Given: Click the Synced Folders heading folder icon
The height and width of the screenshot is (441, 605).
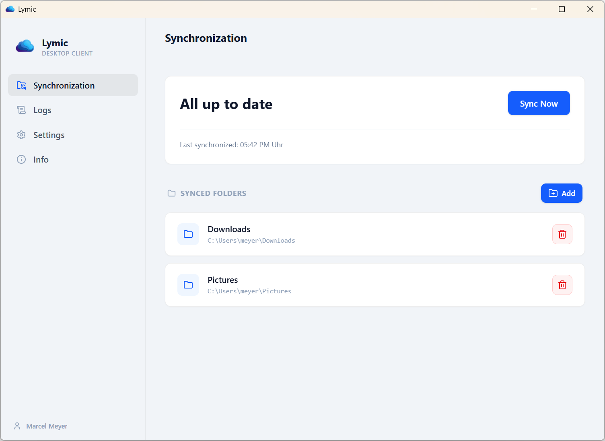Looking at the screenshot, I should [x=172, y=194].
